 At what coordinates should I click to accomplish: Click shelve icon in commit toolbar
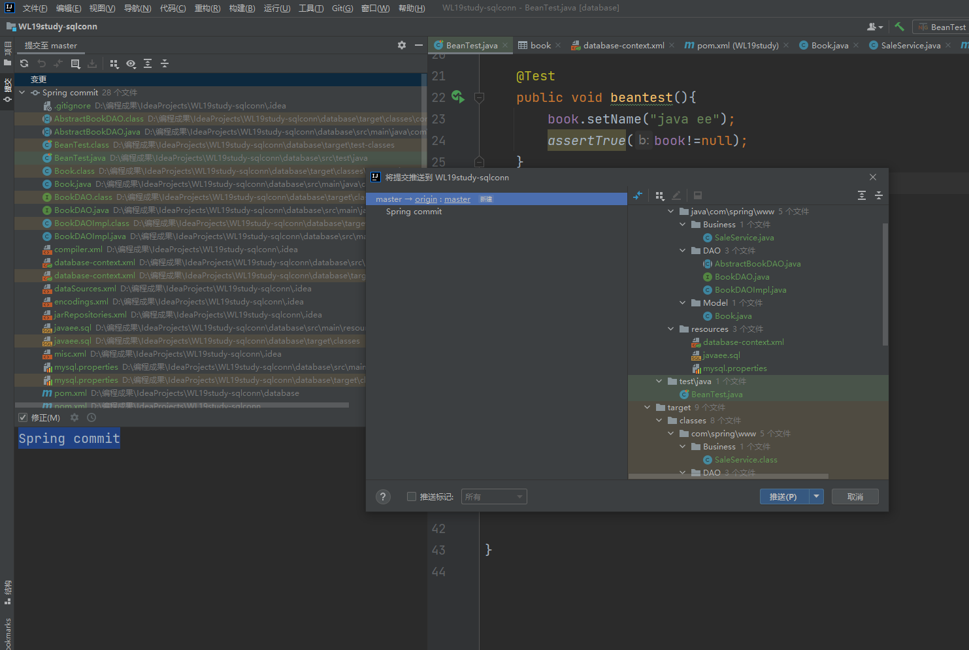(x=92, y=63)
